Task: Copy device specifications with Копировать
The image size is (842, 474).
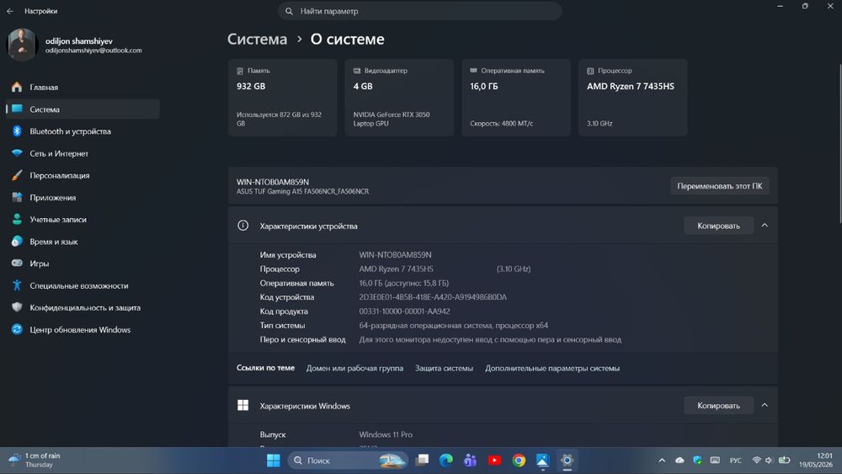Action: pos(718,226)
